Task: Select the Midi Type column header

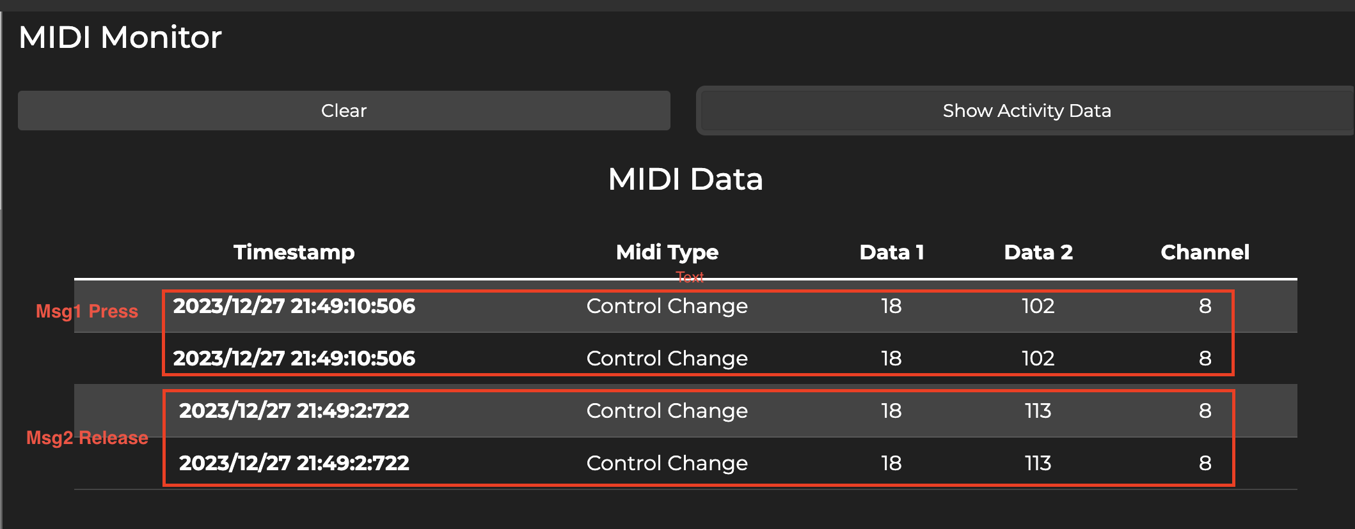Action: coord(667,252)
